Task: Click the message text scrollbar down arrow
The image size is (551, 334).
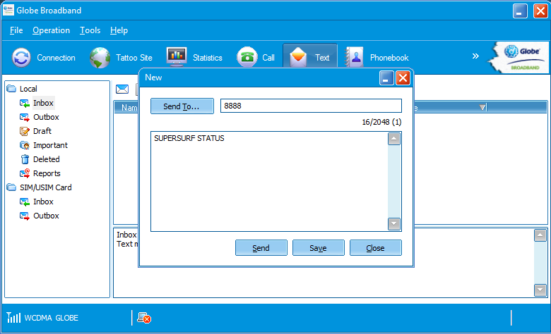Action: (x=394, y=224)
